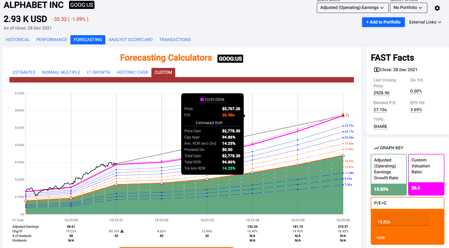Click the Adjusted Earnings value 181.13
The width and height of the screenshot is (449, 248).
(x=298, y=227)
